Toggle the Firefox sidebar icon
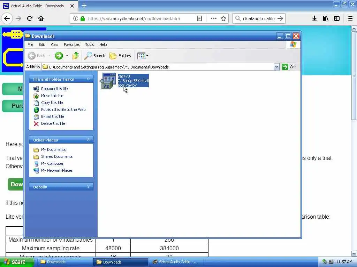This screenshot has width=357, height=267. (337, 18)
